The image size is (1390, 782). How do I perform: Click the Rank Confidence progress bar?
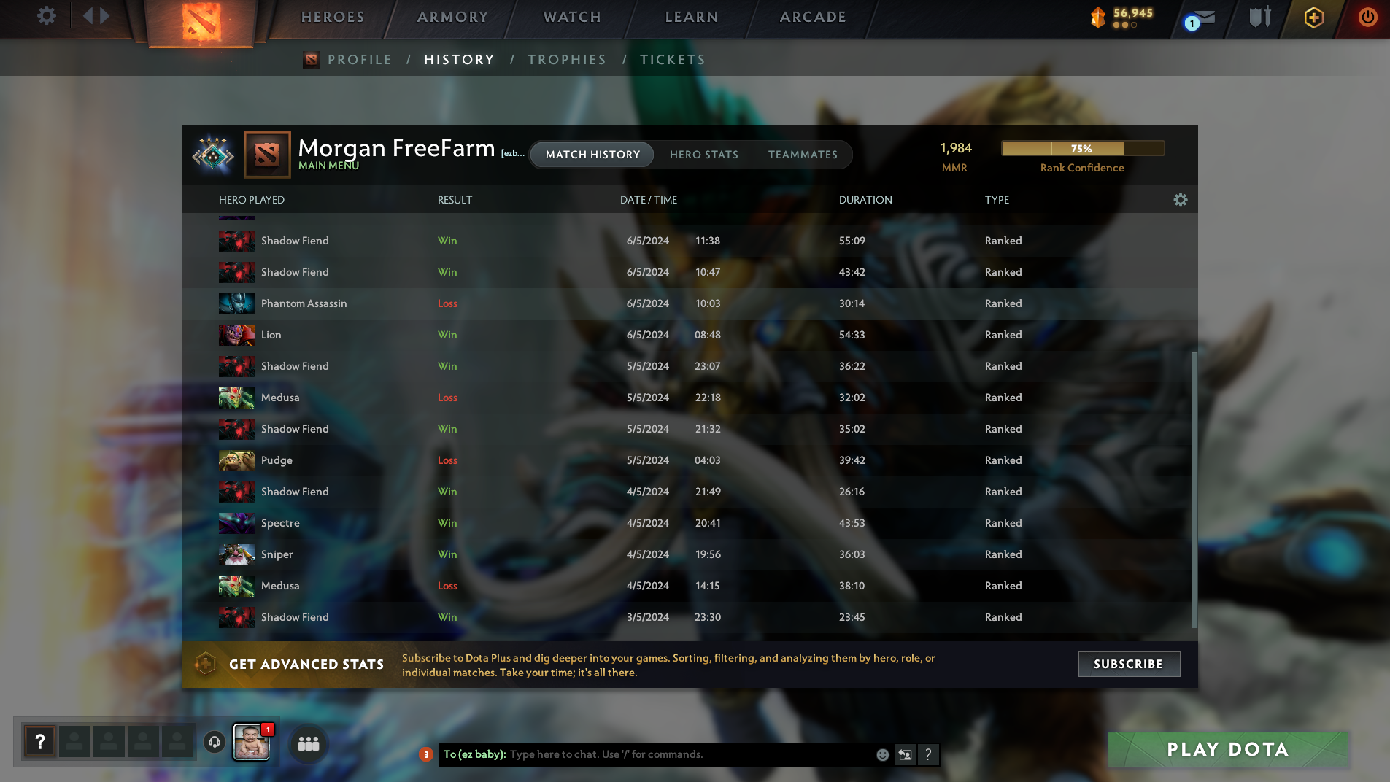1082,149
